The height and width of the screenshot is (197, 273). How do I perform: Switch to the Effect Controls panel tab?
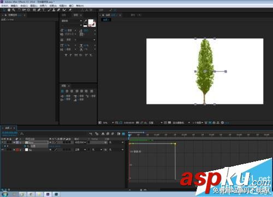pyautogui.click(x=15, y=15)
